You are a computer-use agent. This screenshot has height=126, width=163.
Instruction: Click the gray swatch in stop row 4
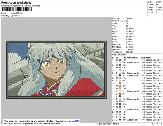pos(120,68)
